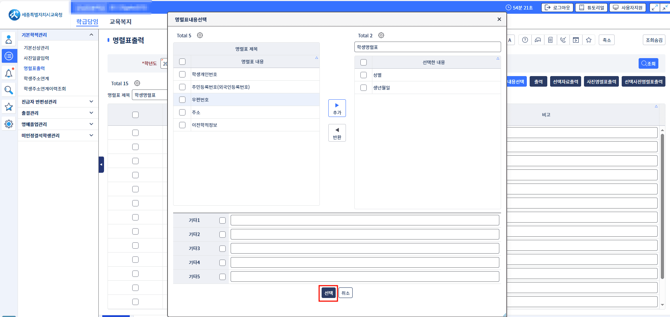Check the 이전학적정보 checkbox

coord(182,125)
